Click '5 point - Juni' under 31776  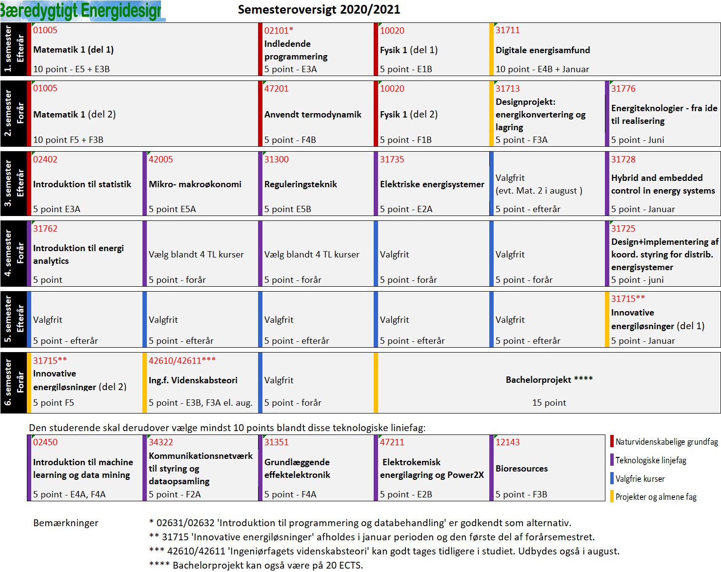(x=638, y=140)
